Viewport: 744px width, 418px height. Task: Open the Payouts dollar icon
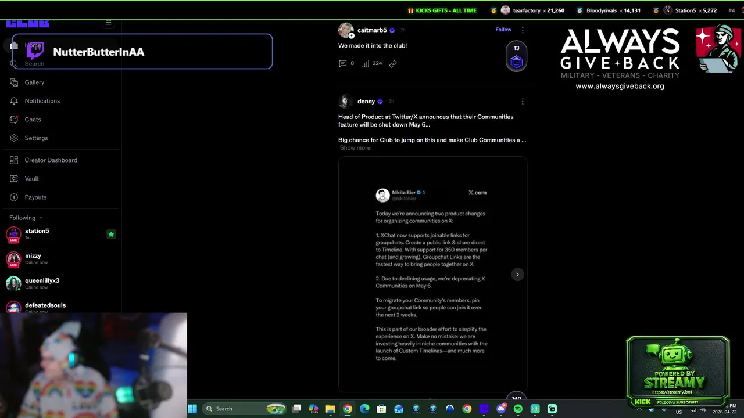[13, 197]
